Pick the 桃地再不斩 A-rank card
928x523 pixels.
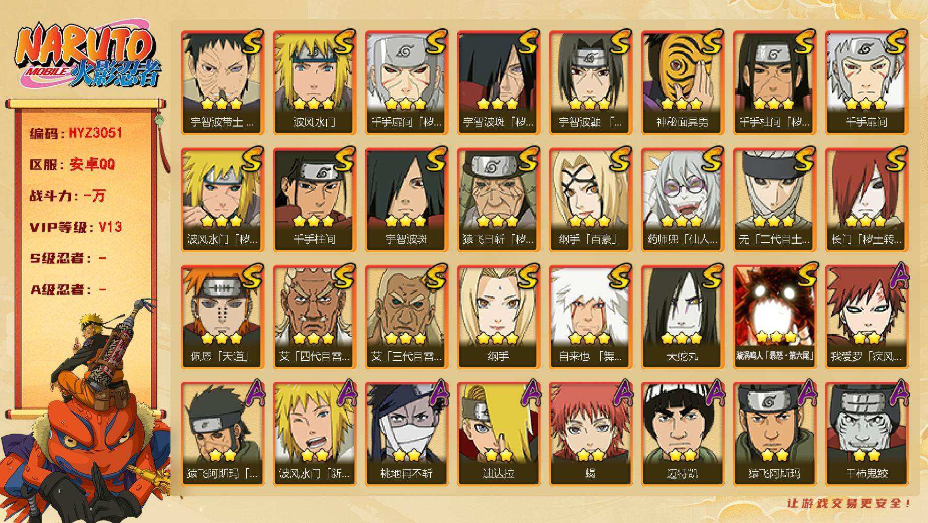coord(406,434)
